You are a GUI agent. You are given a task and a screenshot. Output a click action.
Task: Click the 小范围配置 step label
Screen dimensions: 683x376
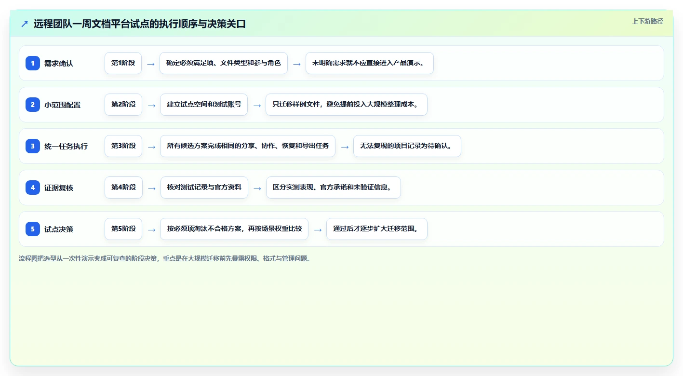point(63,105)
